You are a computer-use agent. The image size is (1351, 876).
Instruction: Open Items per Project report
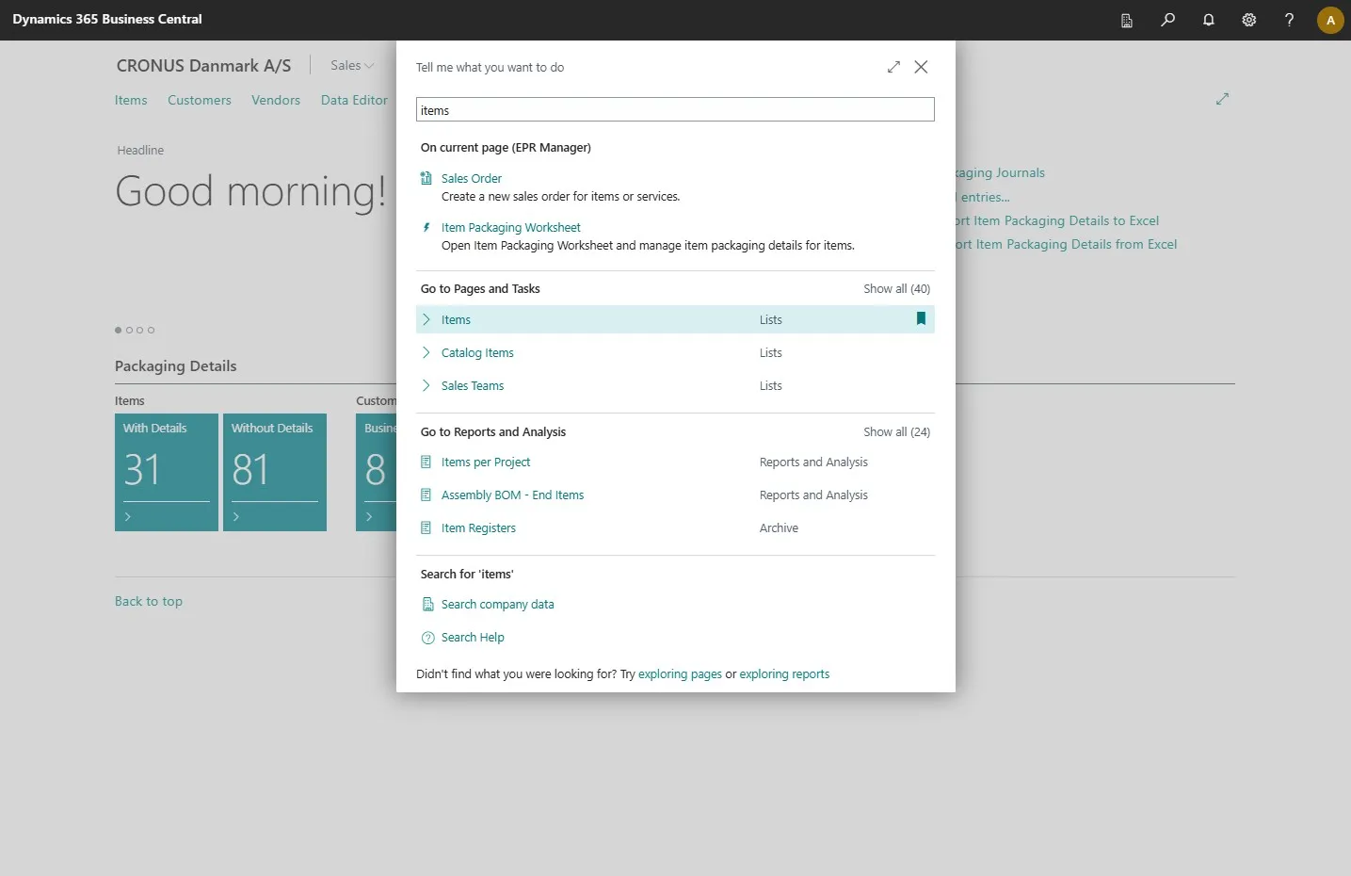(486, 462)
